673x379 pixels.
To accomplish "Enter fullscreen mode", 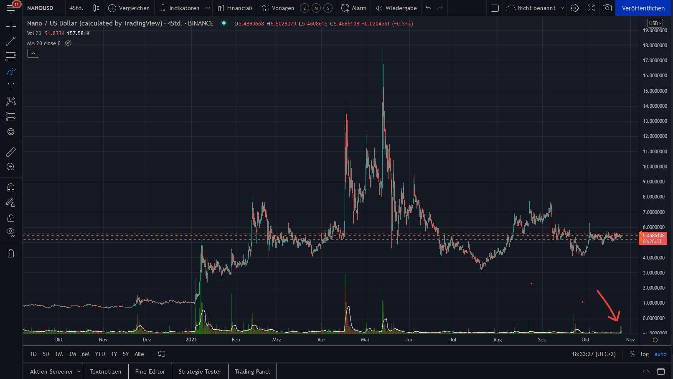I will [591, 8].
